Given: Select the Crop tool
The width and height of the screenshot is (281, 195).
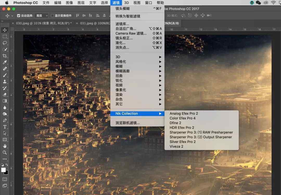Looking at the screenshot, I should click(5, 56).
